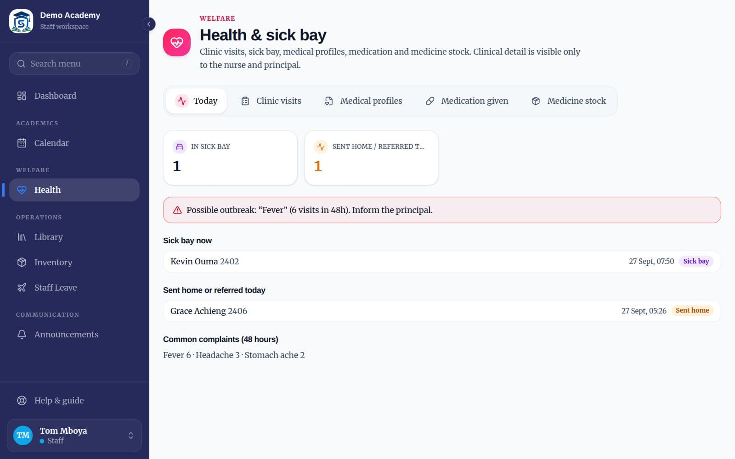Image resolution: width=735 pixels, height=459 pixels.
Task: Click the Announcements menu label
Action: click(66, 335)
